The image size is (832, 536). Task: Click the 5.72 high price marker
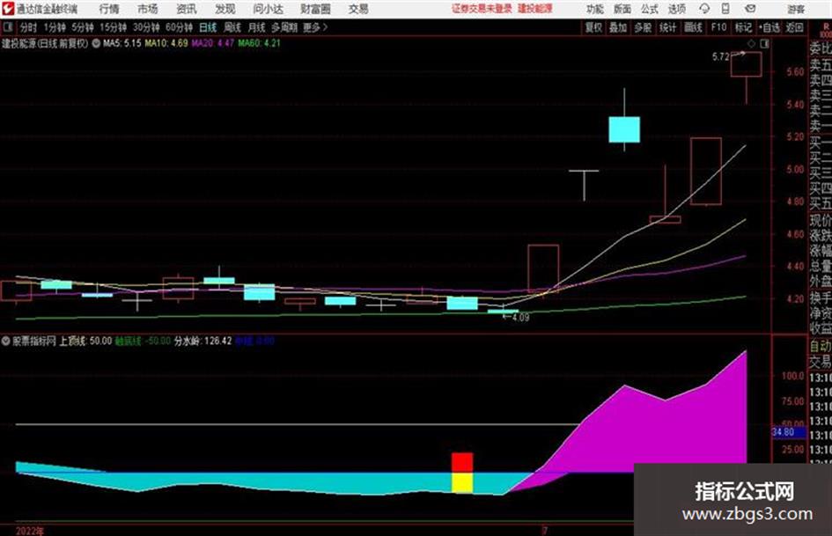[720, 57]
